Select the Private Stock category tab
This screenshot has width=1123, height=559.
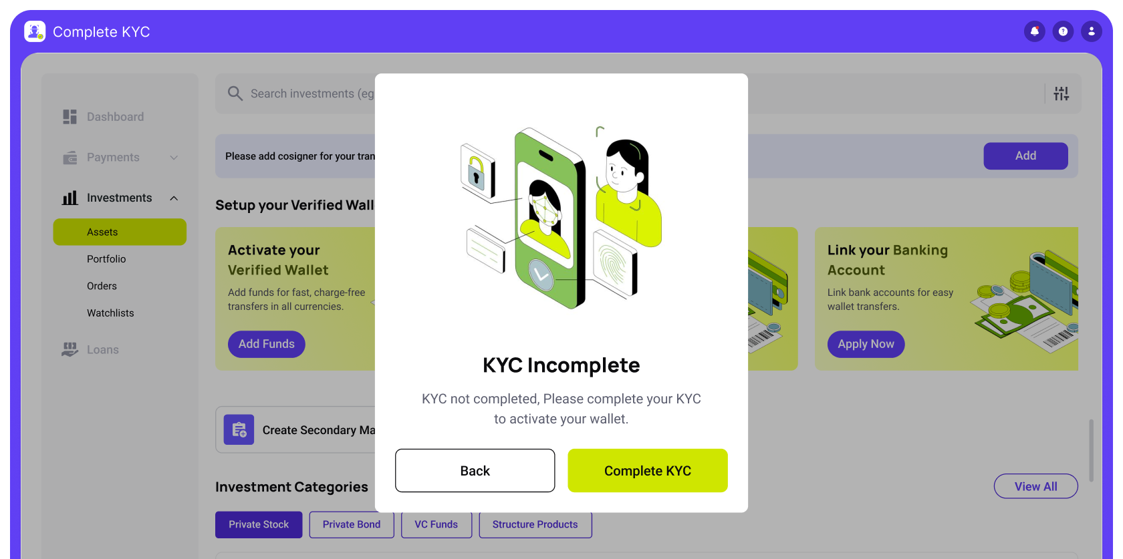(259, 524)
